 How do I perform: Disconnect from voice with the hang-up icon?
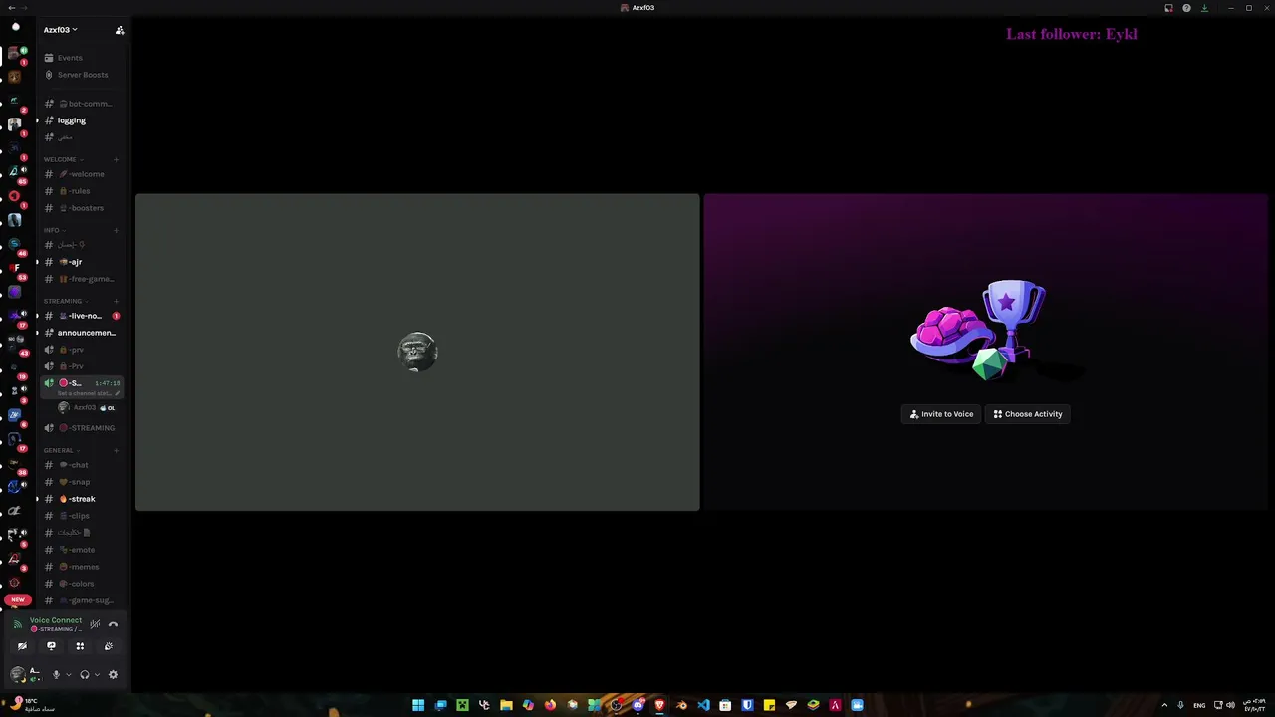[113, 624]
